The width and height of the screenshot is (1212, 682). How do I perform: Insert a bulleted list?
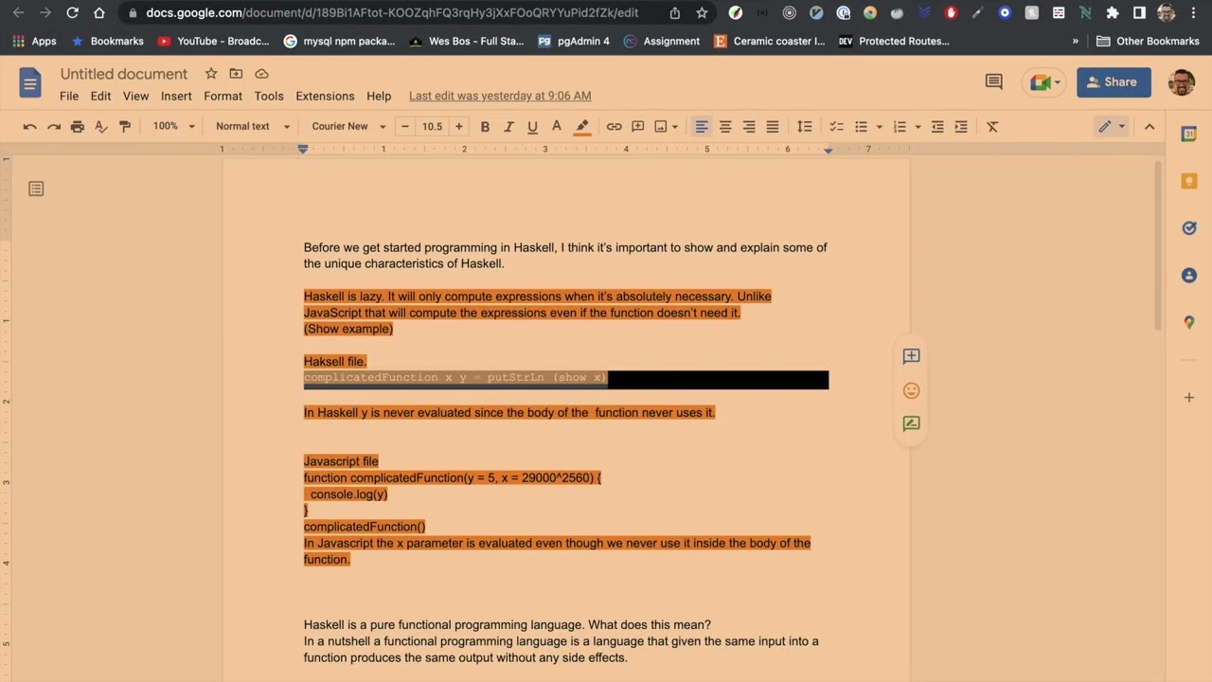pyautogui.click(x=861, y=126)
